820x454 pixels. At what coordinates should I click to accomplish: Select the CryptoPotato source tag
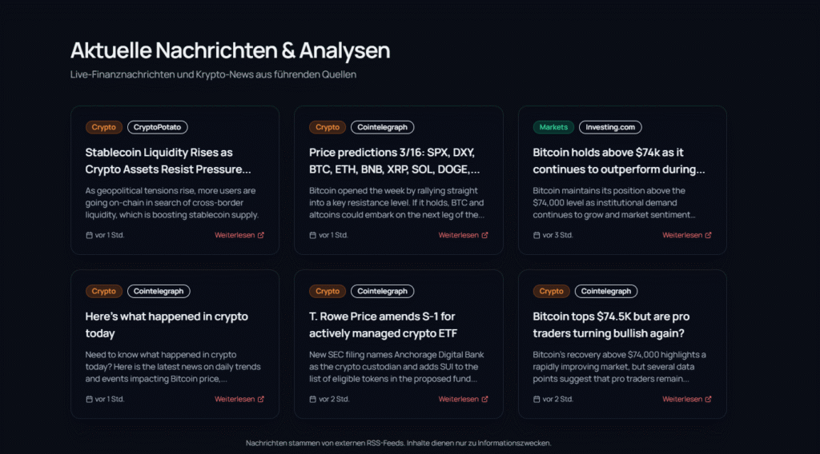pos(157,127)
